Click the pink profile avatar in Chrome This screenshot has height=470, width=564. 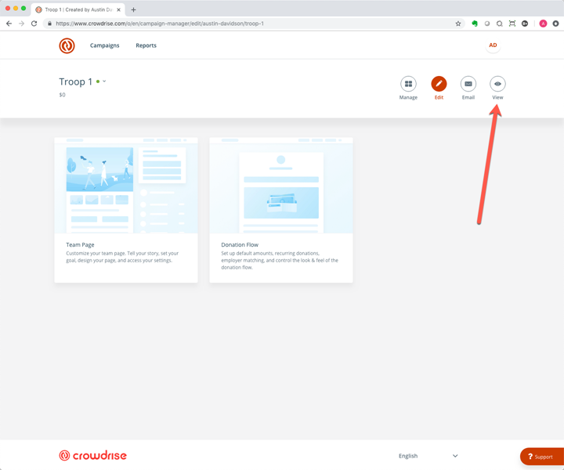(543, 23)
